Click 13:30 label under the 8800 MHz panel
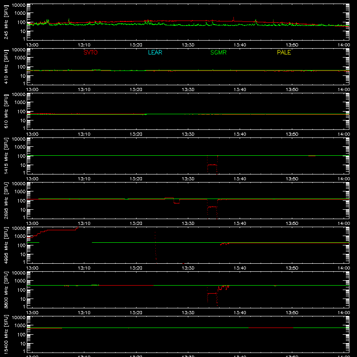This screenshot has width=357, height=357. (x=188, y=313)
